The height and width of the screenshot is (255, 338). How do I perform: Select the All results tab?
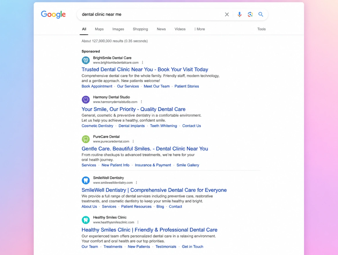(x=84, y=29)
